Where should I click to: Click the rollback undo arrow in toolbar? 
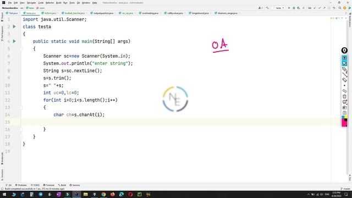click(x=334, y=8)
